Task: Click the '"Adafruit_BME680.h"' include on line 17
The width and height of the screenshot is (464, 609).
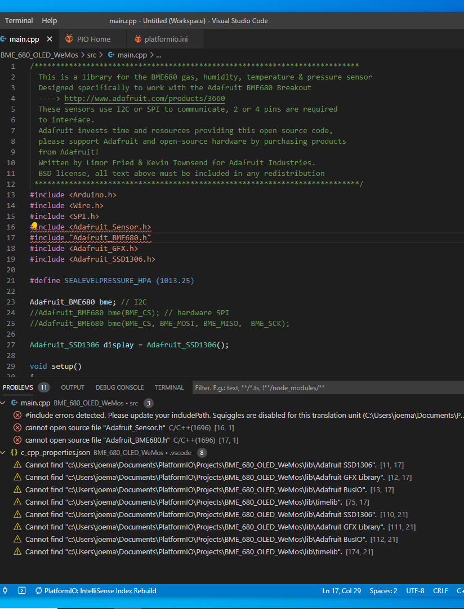Action: click(110, 237)
